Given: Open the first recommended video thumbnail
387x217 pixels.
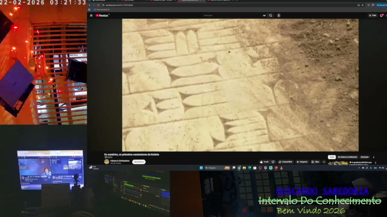Looking at the screenshot, I should click(338, 163).
